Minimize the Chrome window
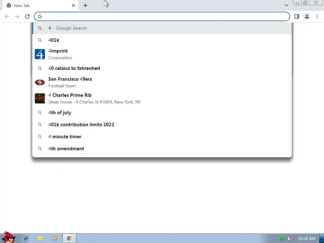 click(297, 3)
